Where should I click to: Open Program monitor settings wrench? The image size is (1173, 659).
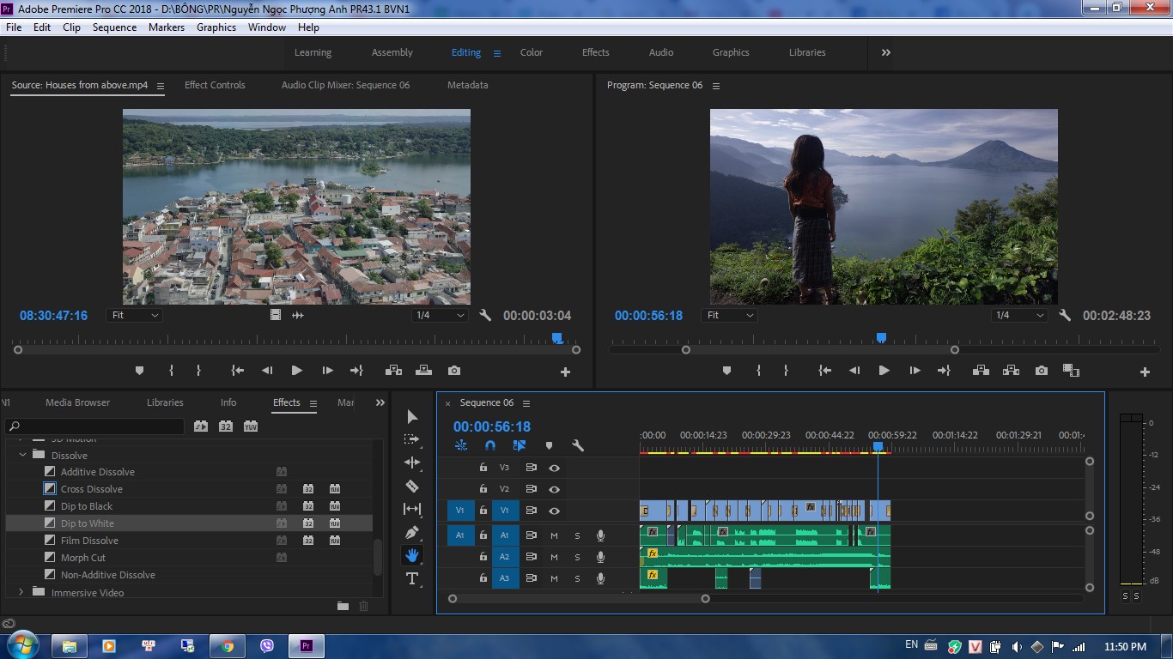pos(1065,315)
